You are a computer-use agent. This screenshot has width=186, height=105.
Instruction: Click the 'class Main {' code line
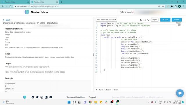coord(106,35)
